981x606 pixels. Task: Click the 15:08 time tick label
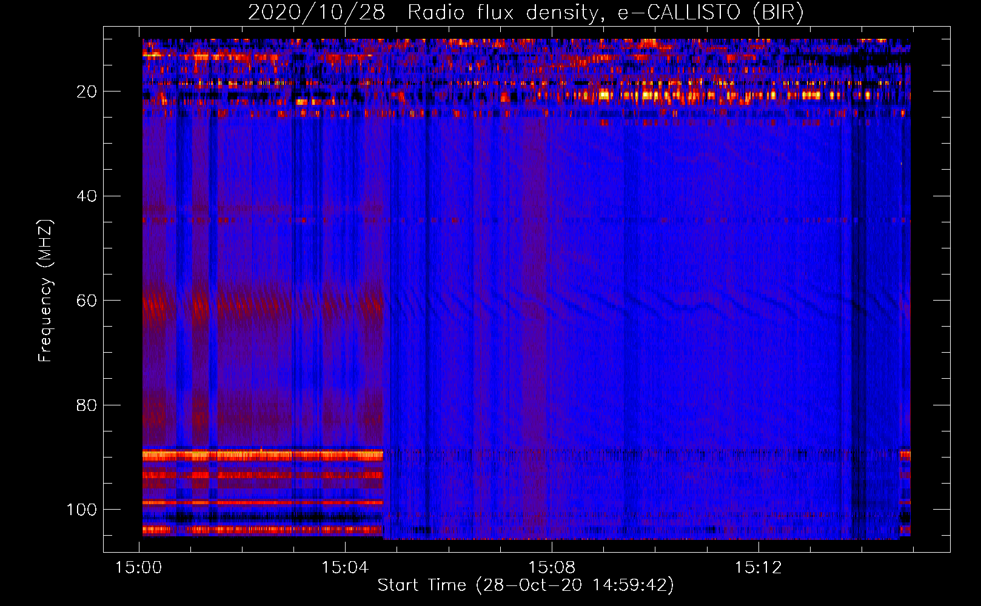pos(552,568)
